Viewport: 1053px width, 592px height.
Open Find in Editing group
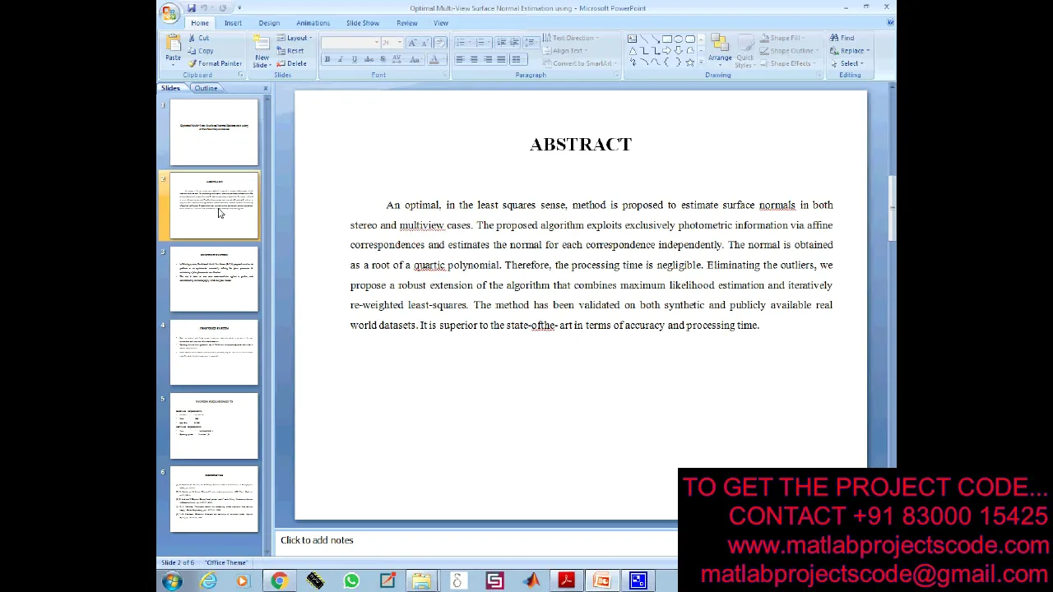[842, 38]
